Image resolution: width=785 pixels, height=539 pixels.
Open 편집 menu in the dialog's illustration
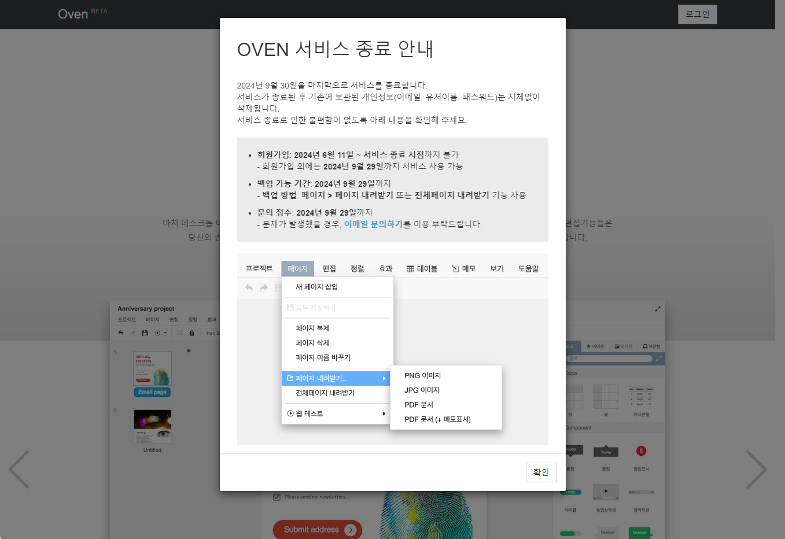point(329,268)
